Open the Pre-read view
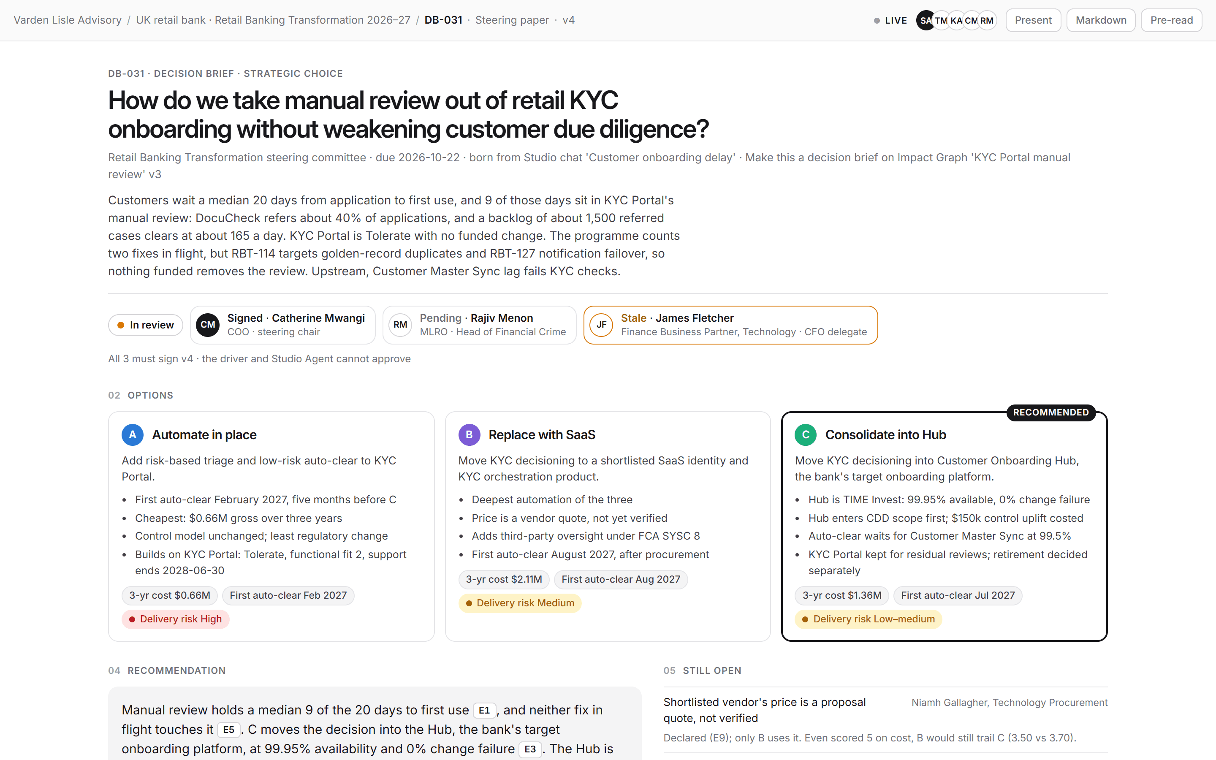 (1171, 21)
